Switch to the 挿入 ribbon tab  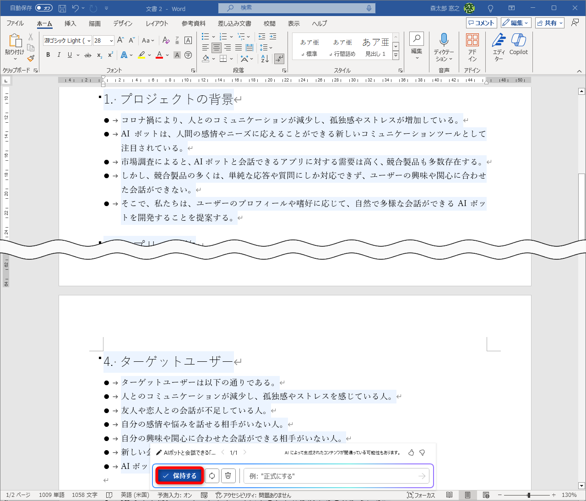click(x=70, y=23)
